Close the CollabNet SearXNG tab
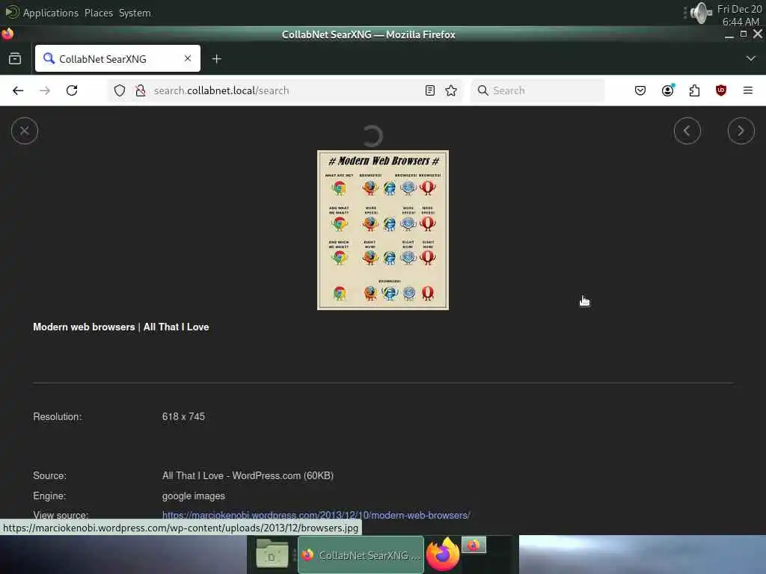766x574 pixels. point(188,58)
